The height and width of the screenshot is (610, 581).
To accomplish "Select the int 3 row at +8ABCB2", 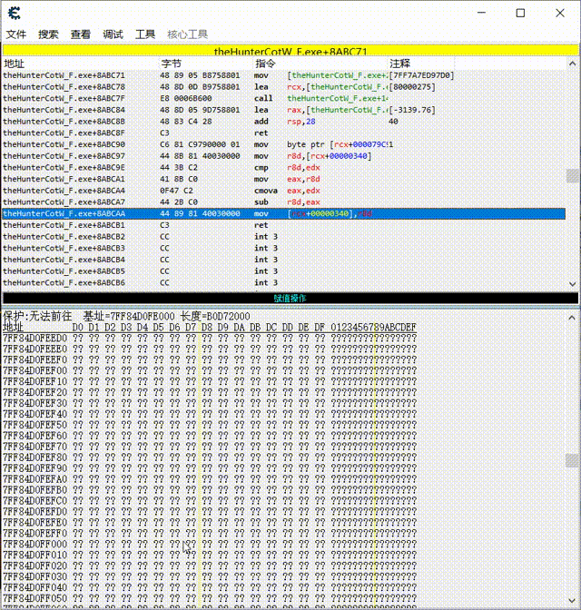I will pyautogui.click(x=283, y=237).
